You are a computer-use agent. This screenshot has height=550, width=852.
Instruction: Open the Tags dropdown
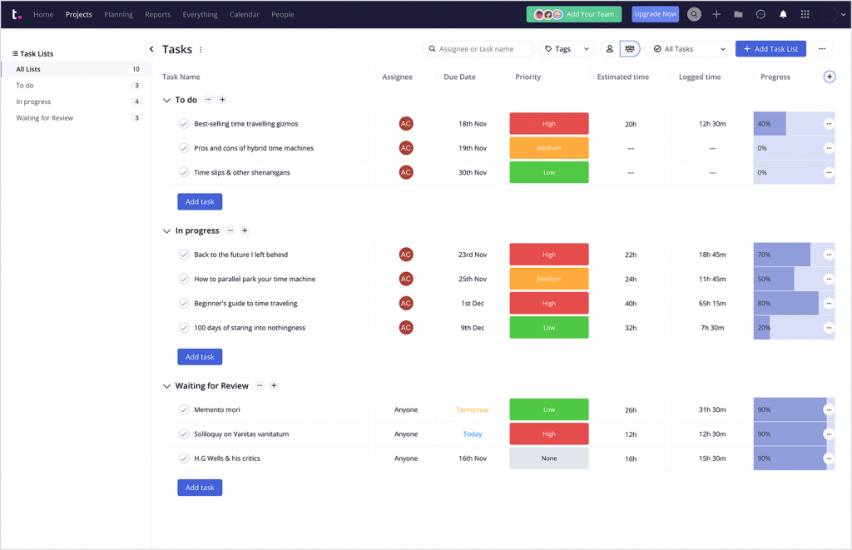click(566, 48)
